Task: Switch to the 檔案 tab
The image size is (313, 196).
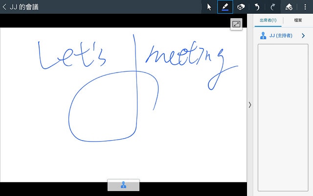Action: [x=297, y=20]
